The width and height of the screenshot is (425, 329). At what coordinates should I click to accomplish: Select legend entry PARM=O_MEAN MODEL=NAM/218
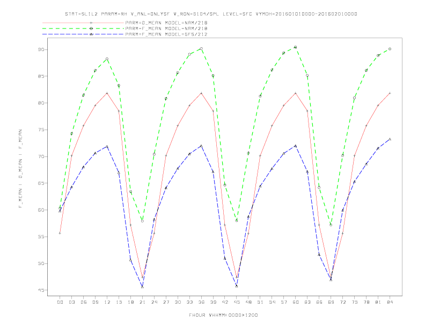coord(166,23)
